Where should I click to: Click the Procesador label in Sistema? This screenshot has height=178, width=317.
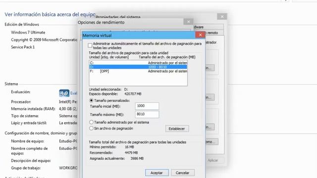click(21, 102)
